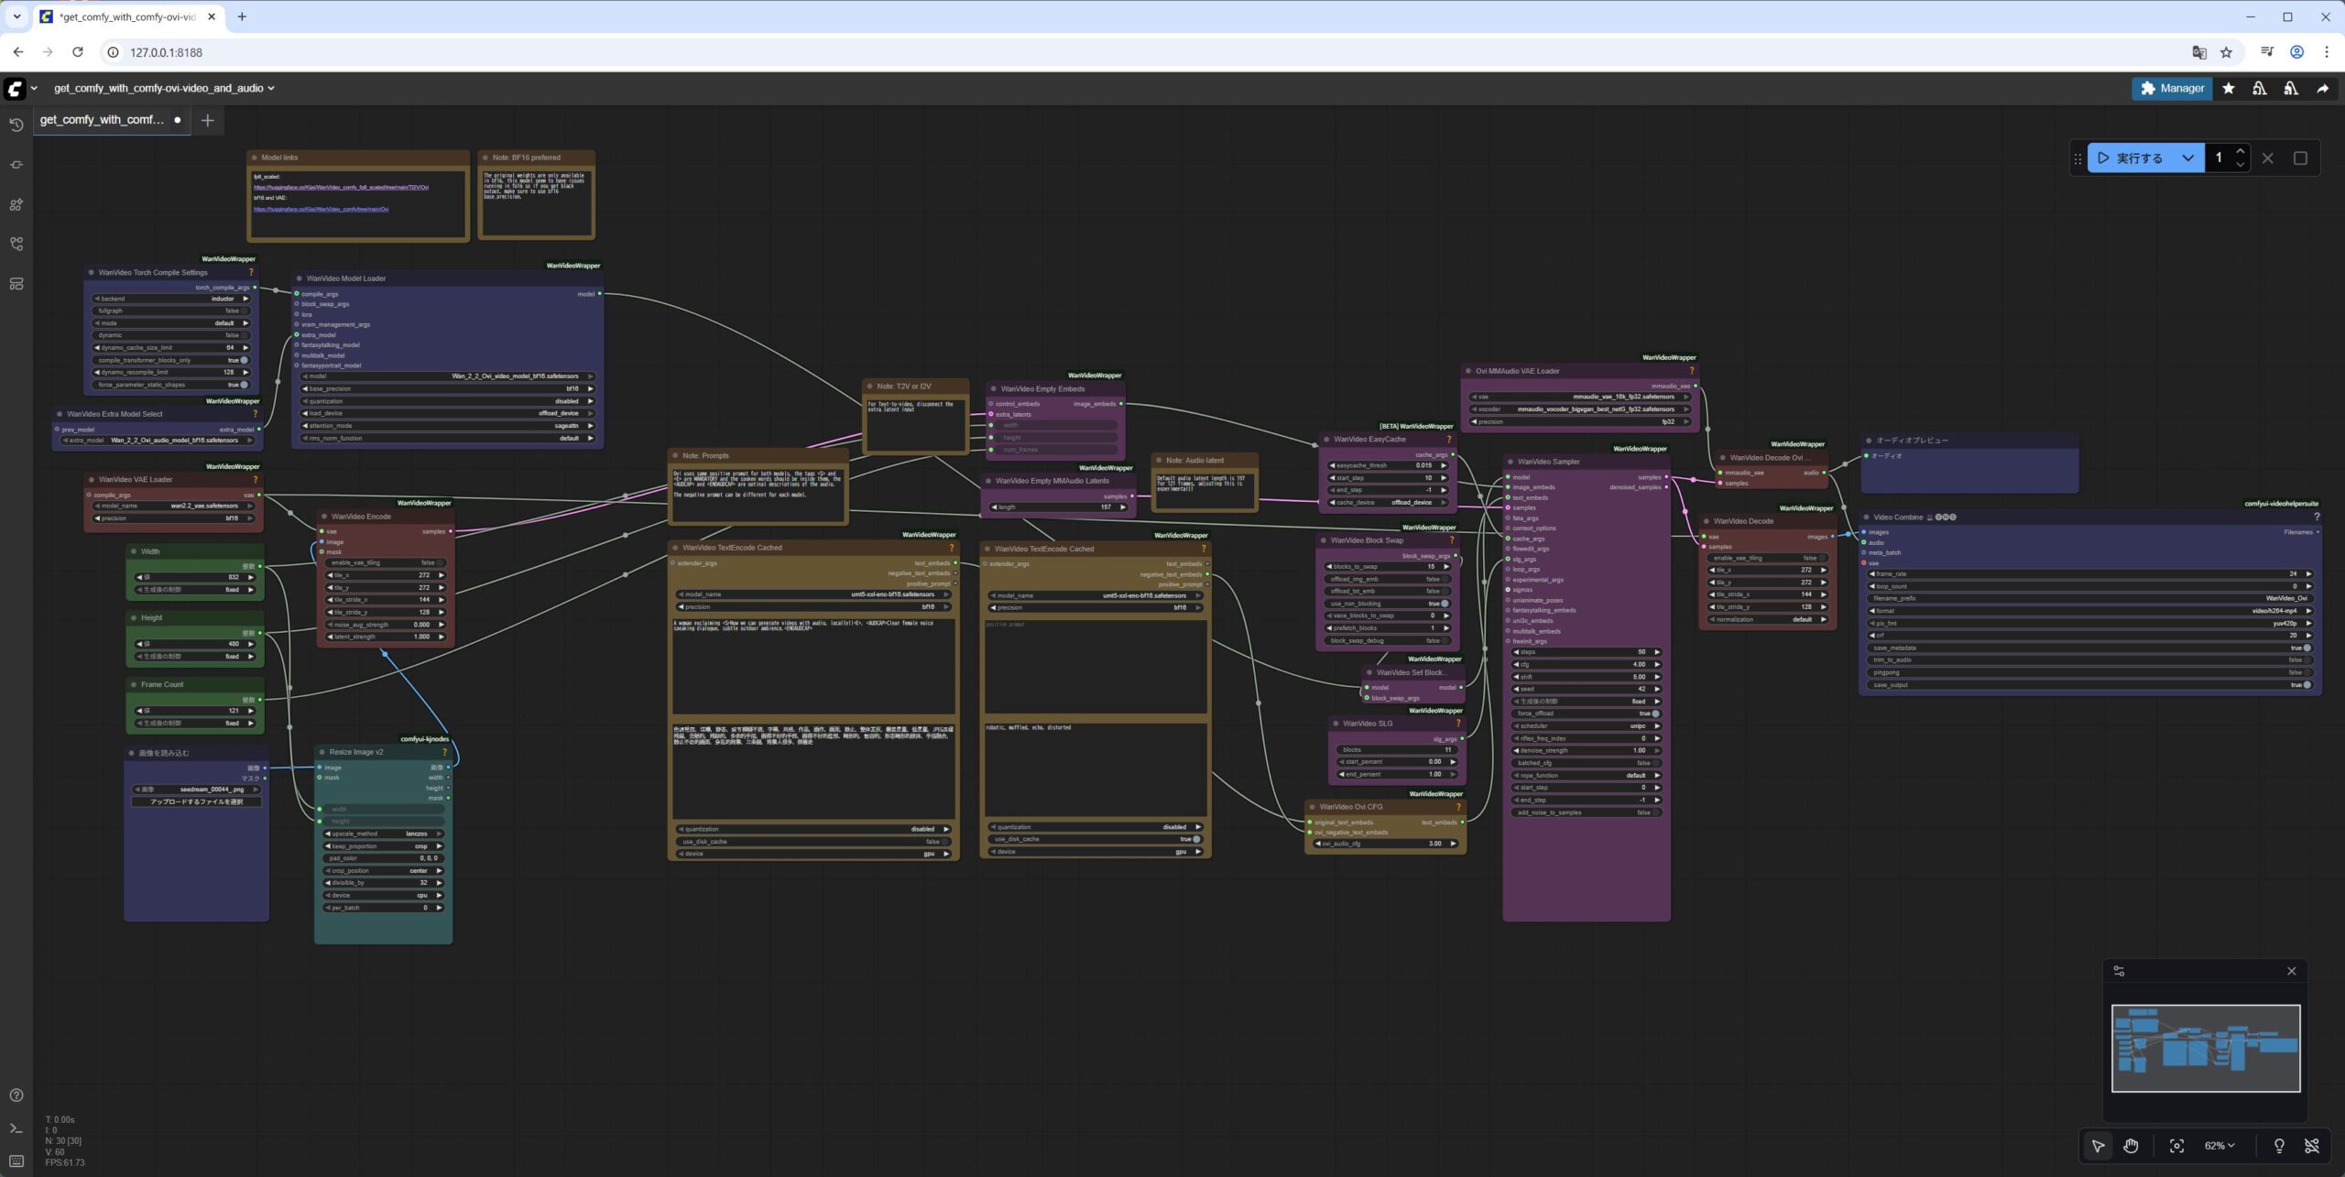Expand the run button options arrow
The height and width of the screenshot is (1177, 2345).
coord(2187,158)
